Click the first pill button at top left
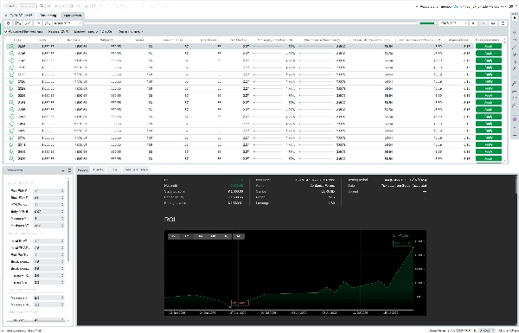Image resolution: width=519 pixels, height=333 pixels. [10, 6]
